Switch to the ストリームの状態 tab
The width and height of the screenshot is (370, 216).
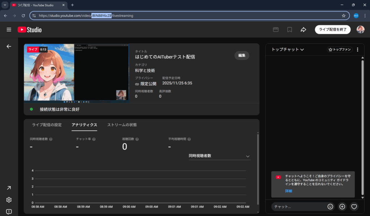pyautogui.click(x=122, y=125)
